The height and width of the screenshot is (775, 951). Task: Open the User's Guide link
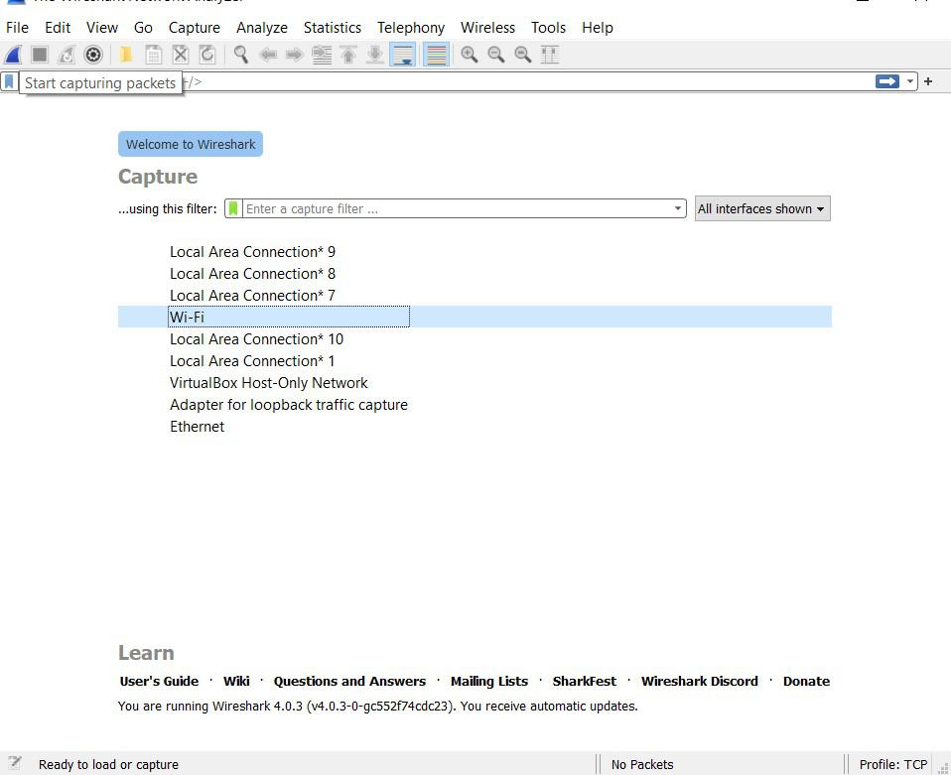coord(159,681)
